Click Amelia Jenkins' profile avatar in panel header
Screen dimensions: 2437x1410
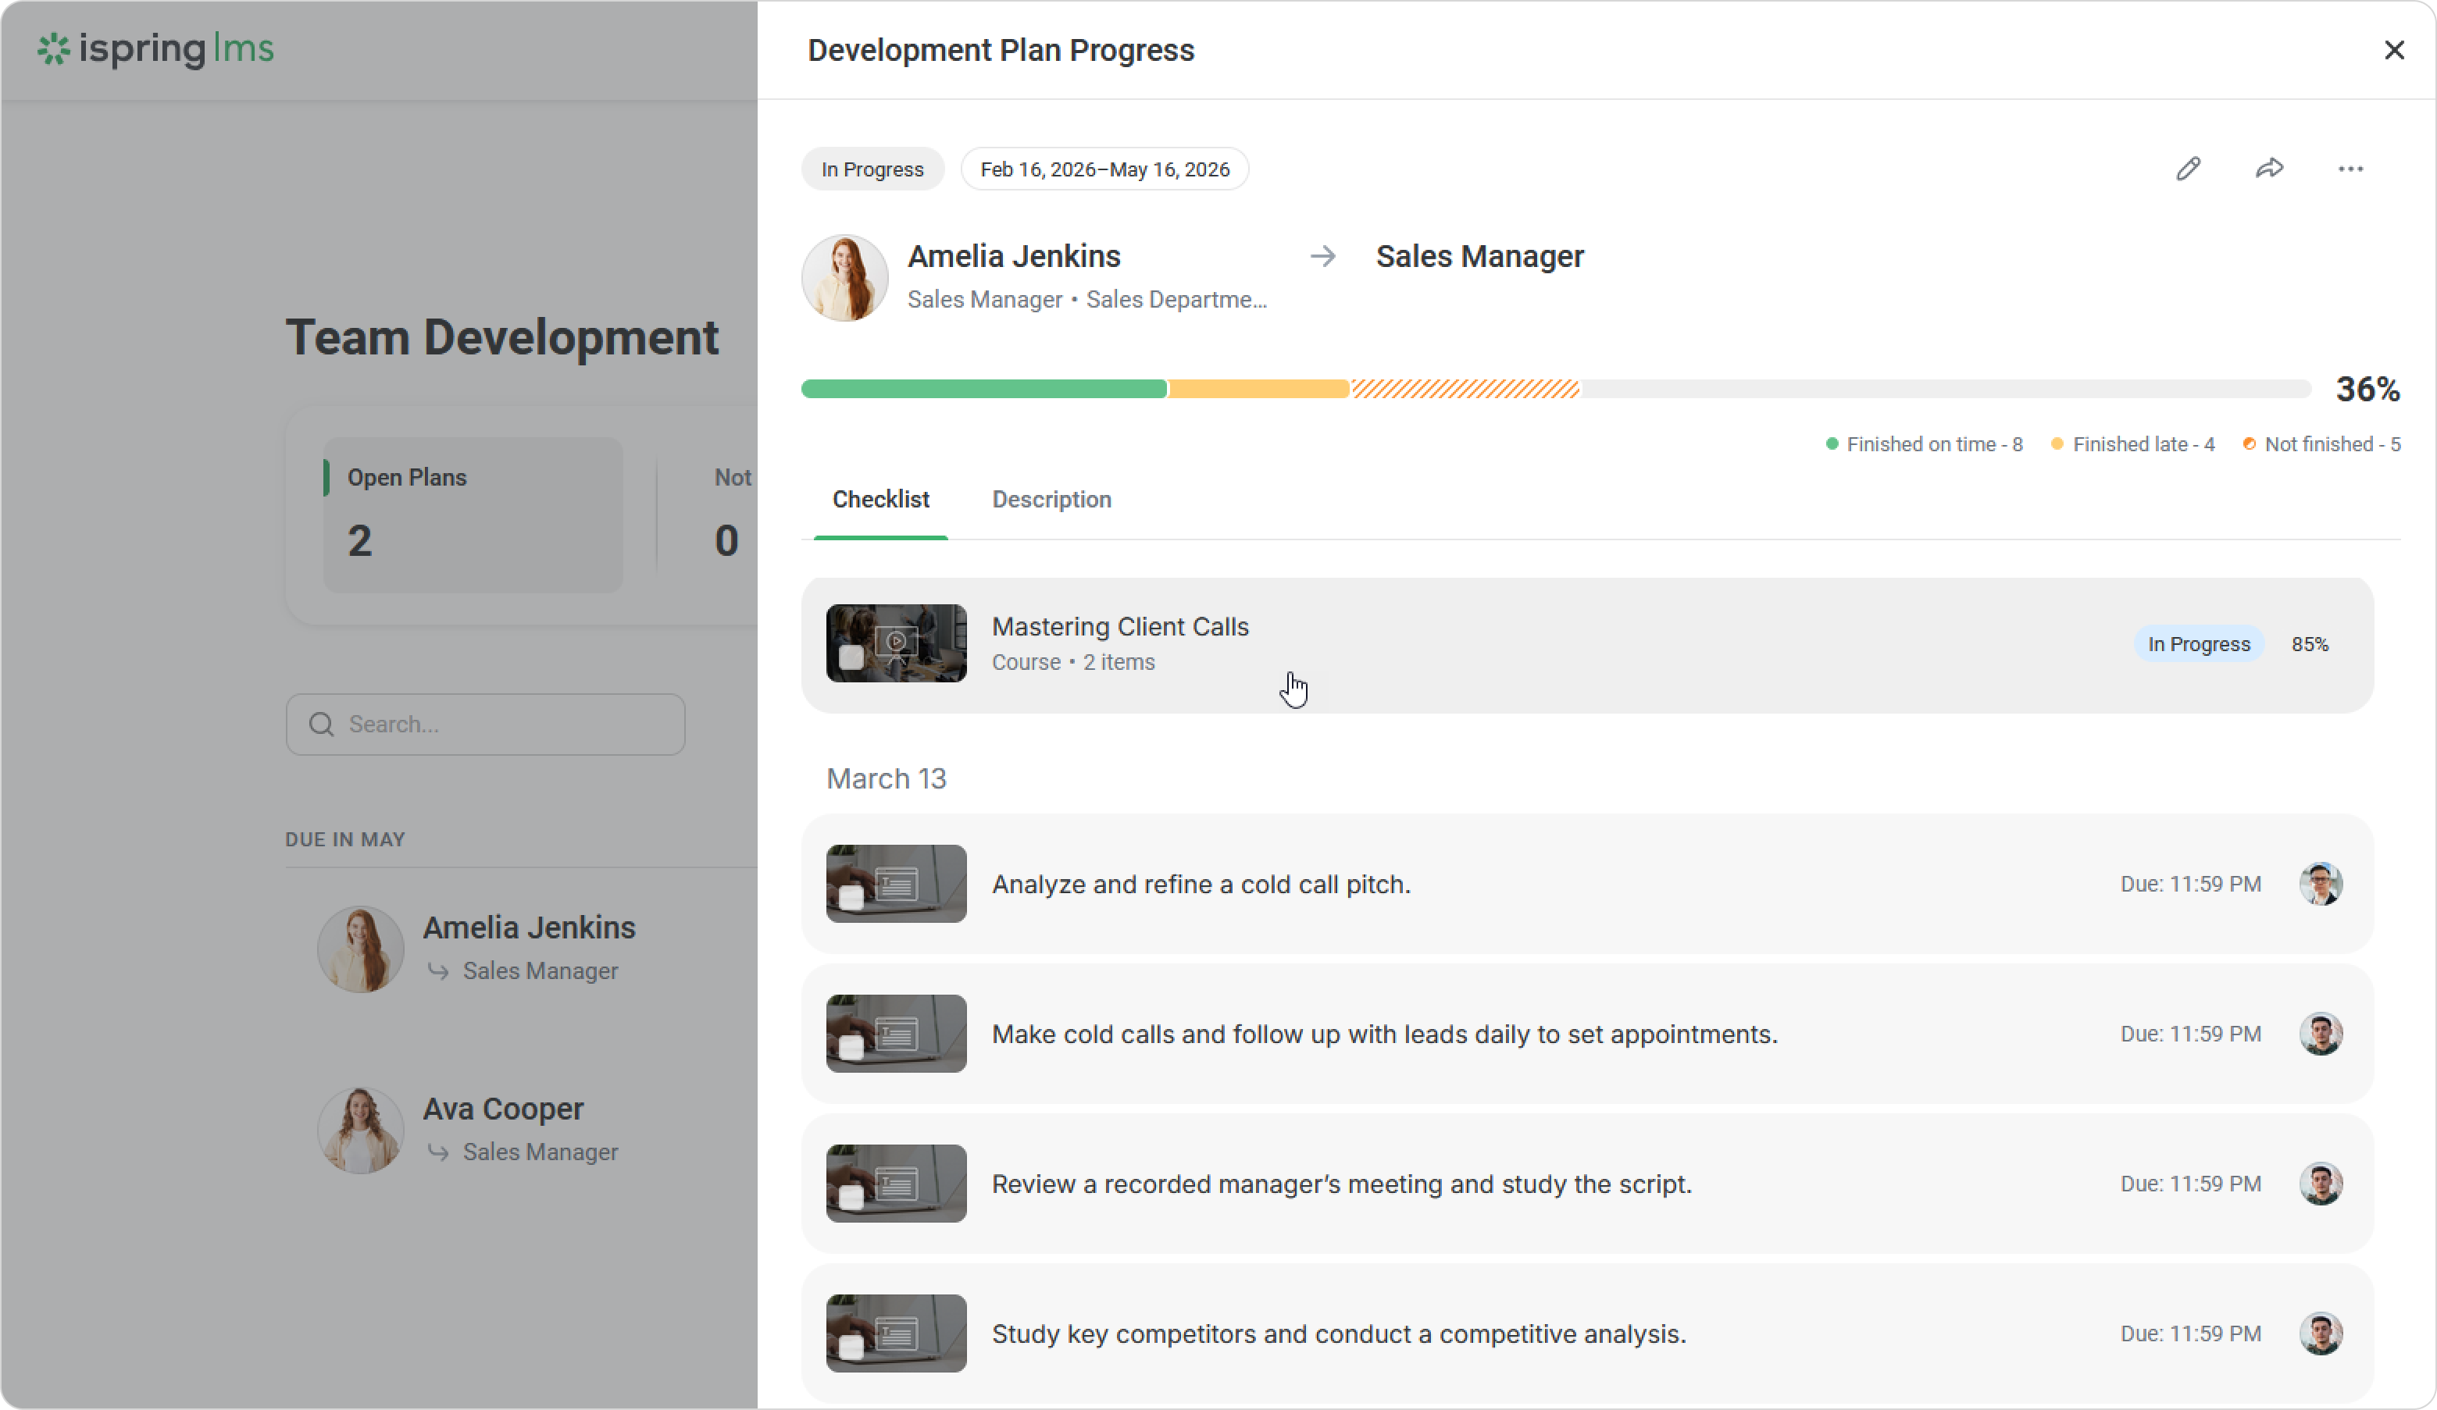coord(844,278)
